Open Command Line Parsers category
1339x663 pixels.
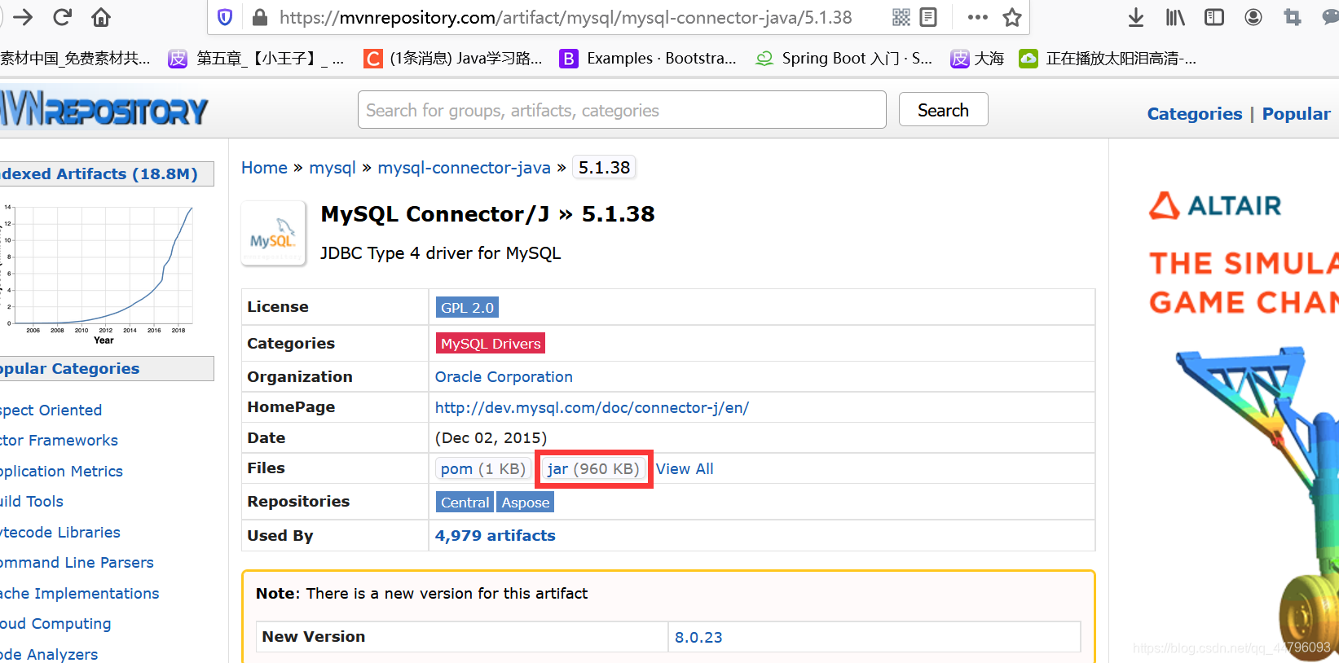(x=77, y=563)
